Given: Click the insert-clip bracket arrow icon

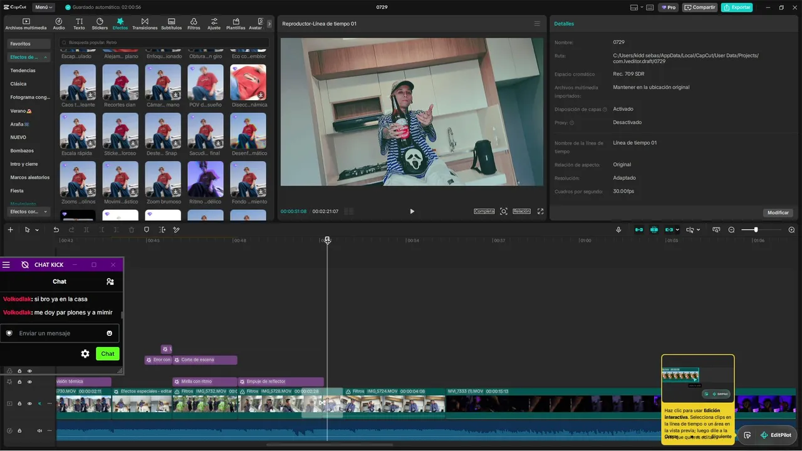Looking at the screenshot, I should point(162,230).
